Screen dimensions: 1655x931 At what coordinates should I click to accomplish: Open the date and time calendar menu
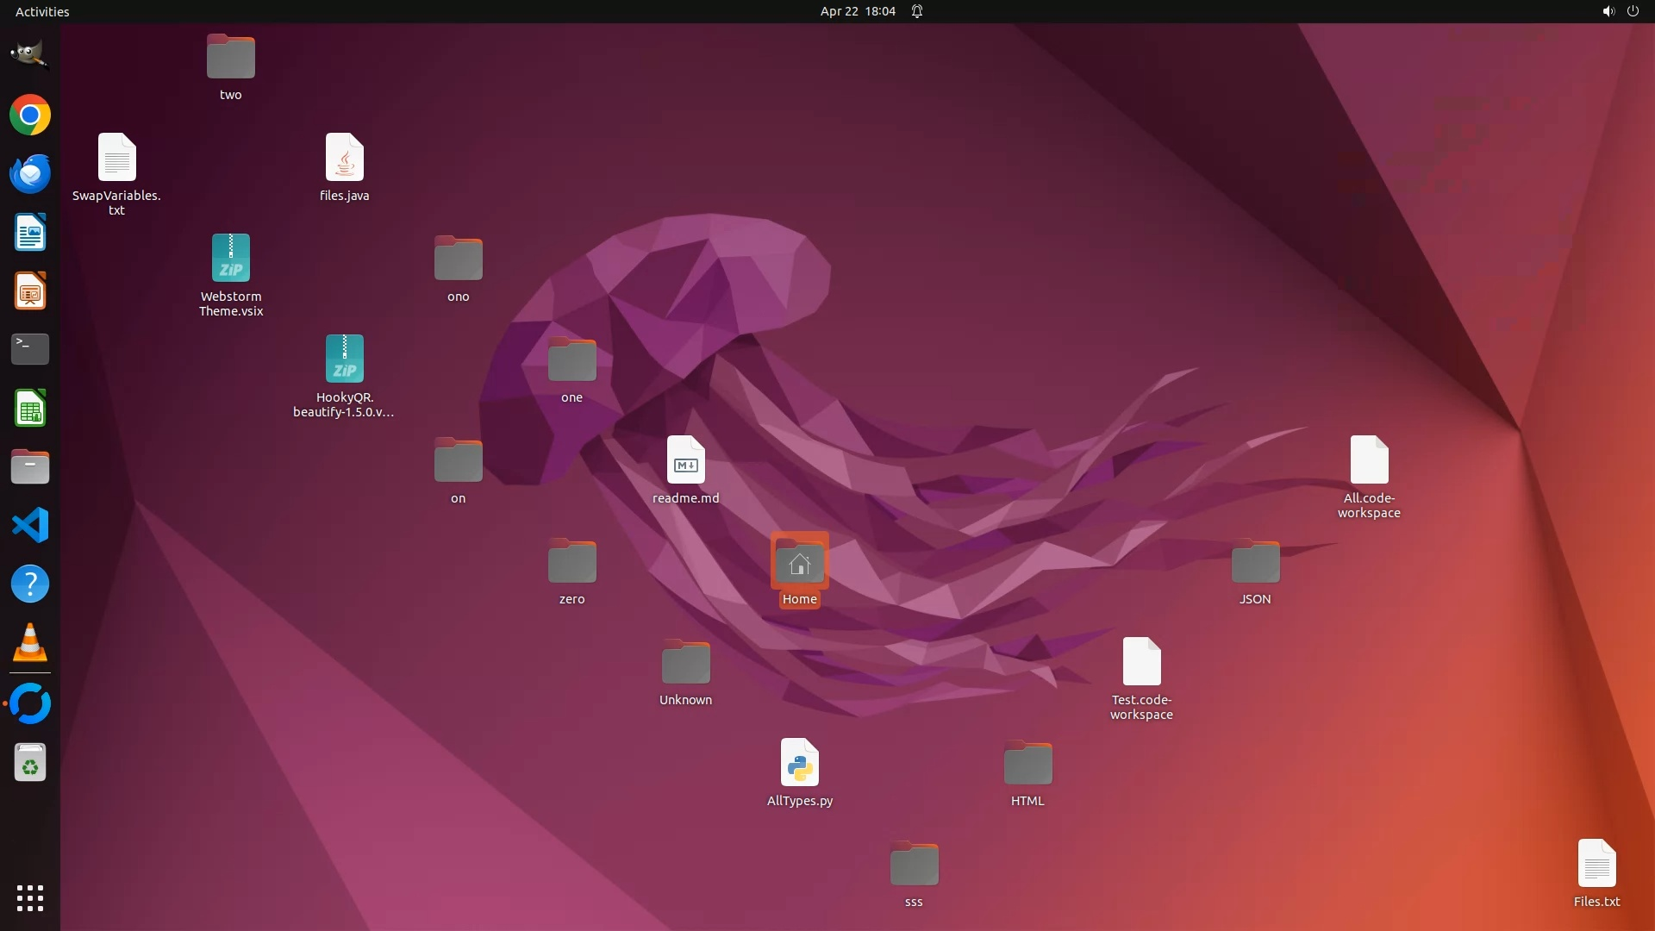[857, 11]
